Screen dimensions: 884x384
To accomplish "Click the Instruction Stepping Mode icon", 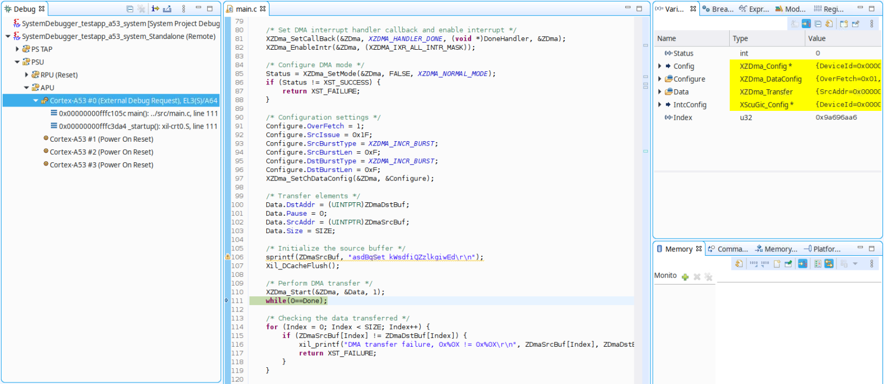I will [x=155, y=9].
